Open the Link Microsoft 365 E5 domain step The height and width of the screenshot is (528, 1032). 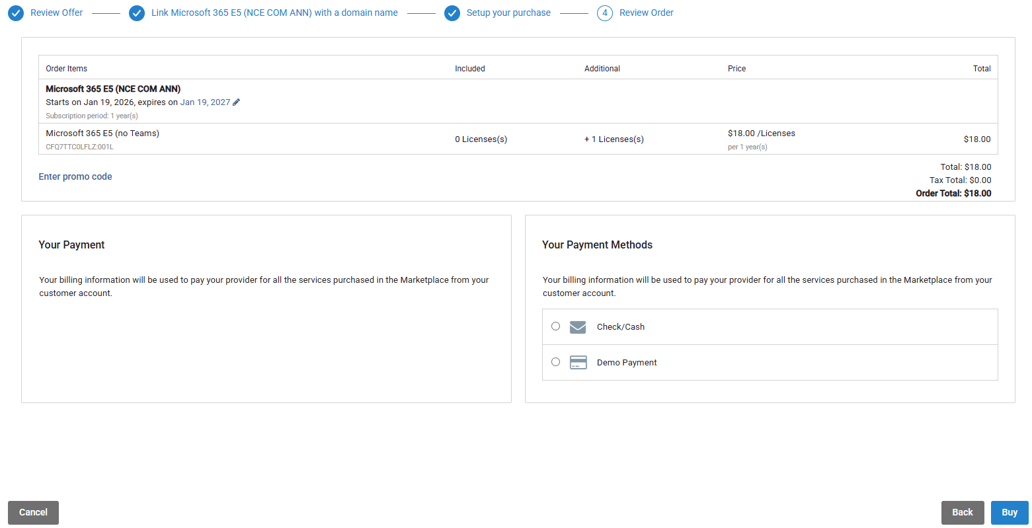click(x=274, y=13)
